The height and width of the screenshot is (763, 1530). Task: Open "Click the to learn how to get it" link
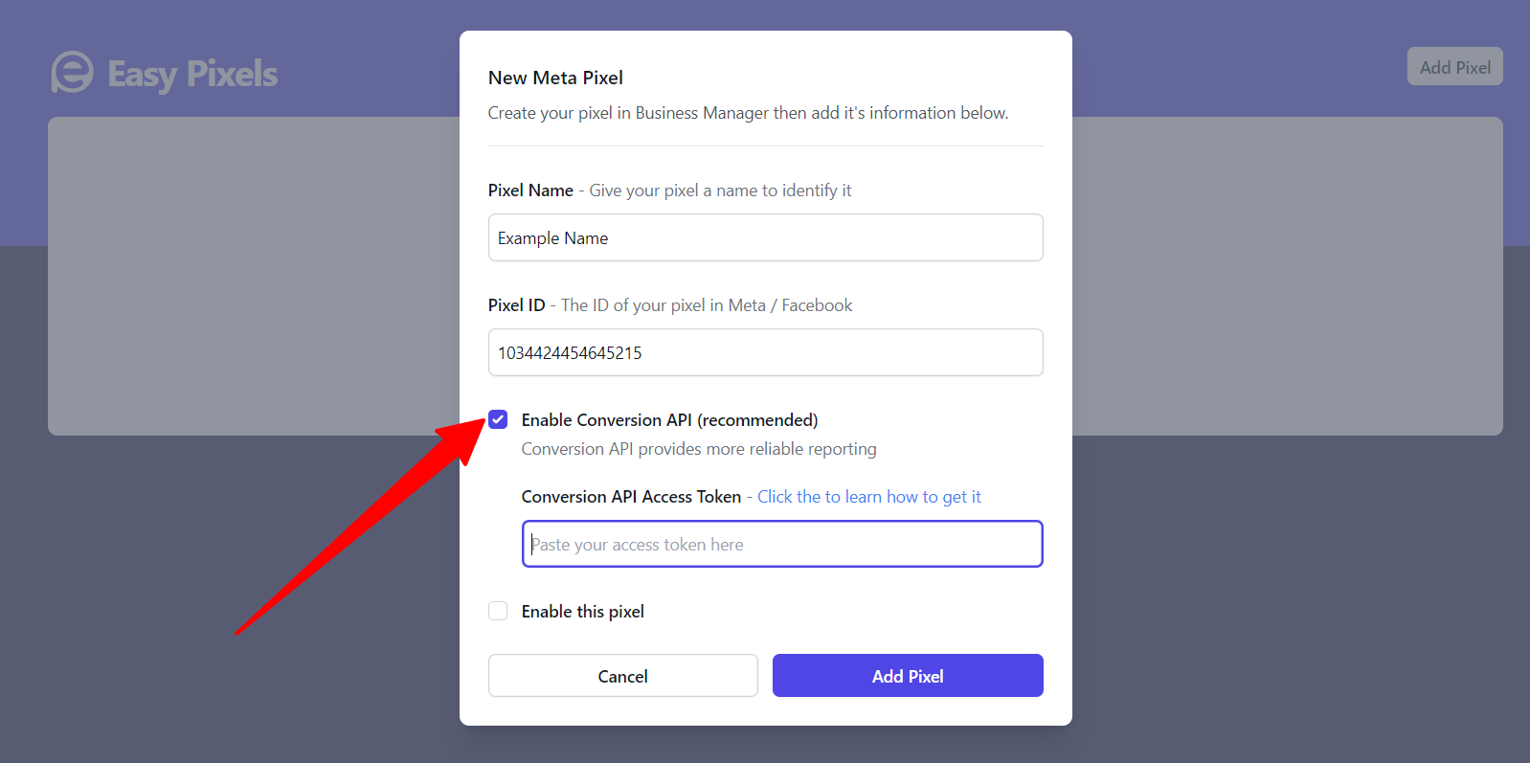(868, 496)
